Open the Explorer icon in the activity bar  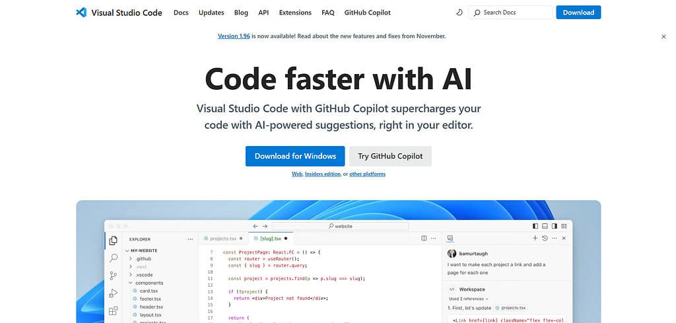(114, 240)
